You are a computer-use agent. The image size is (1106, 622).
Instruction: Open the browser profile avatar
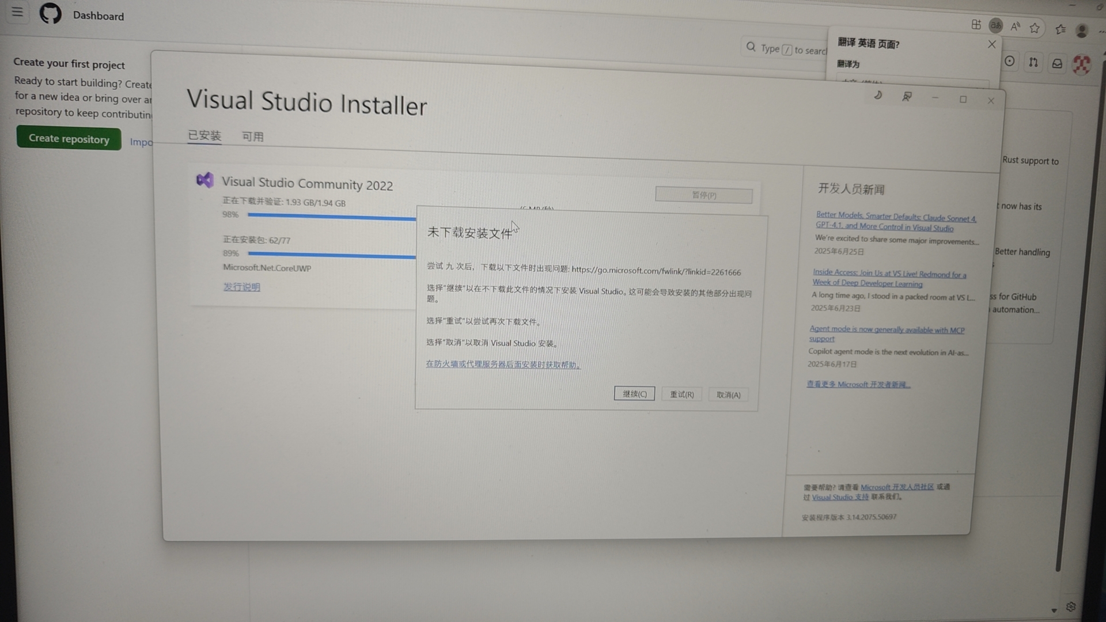tap(1081, 31)
